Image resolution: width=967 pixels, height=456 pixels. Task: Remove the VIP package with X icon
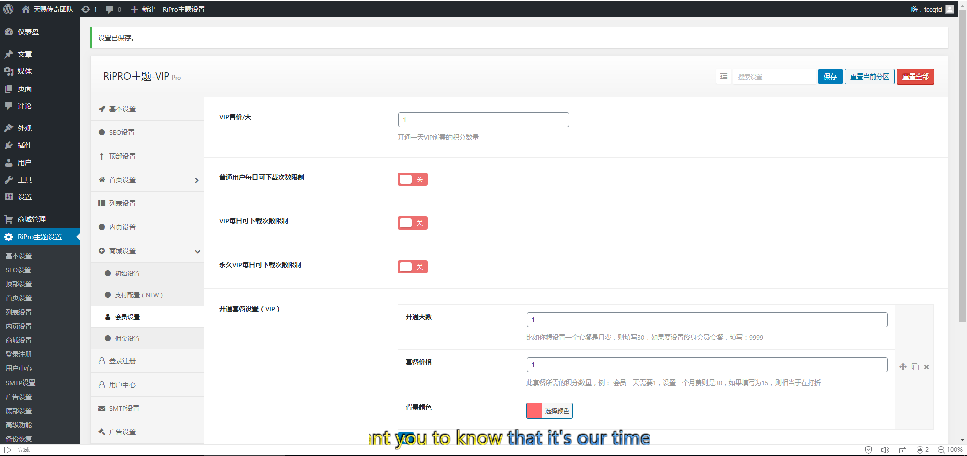coord(926,367)
